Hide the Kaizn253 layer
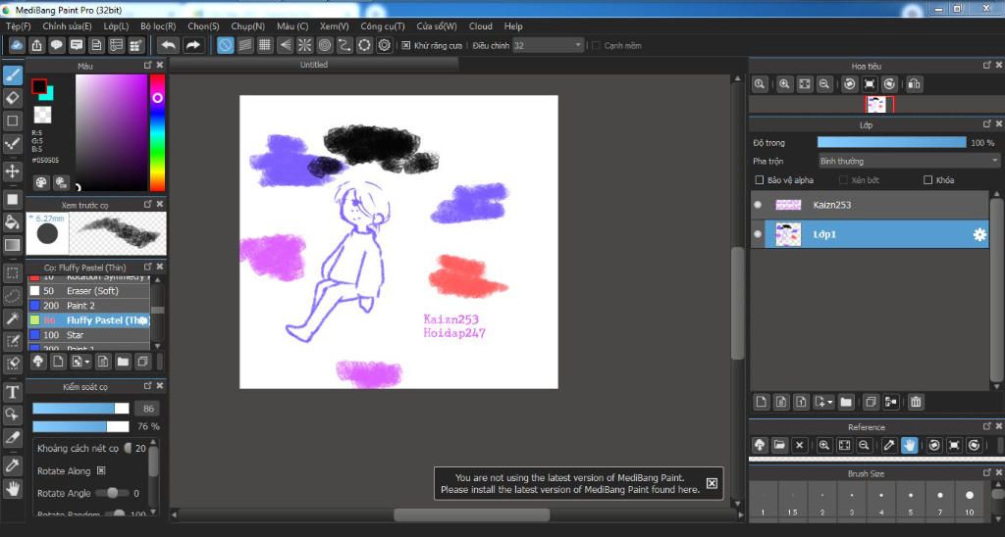This screenshot has width=1005, height=537. [x=758, y=205]
